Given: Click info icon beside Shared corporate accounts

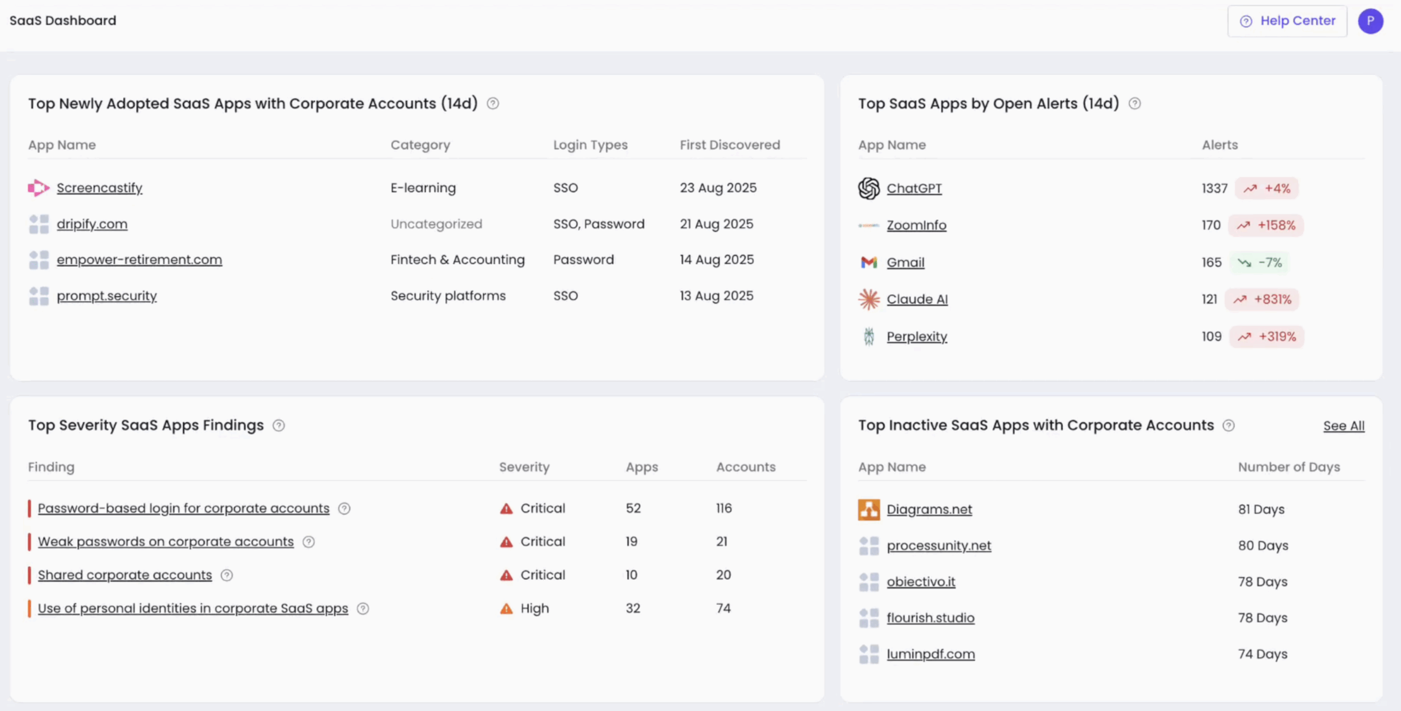Looking at the screenshot, I should (x=227, y=575).
